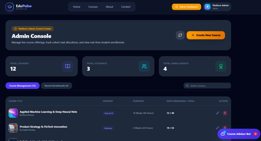Click the Admin Console heading
This screenshot has height=141, width=261.
pos(31,36)
